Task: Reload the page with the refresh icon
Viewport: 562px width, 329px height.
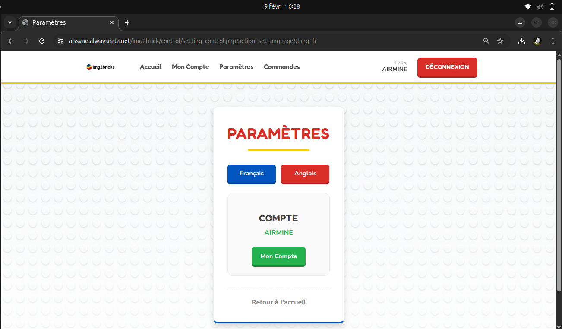Action: click(42, 41)
